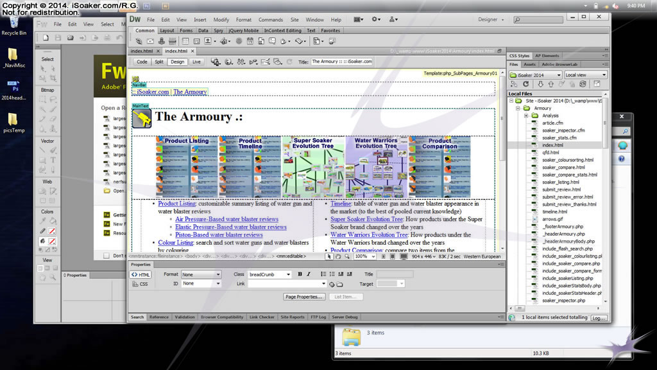
Task: Select the Text tool in Fireworks toolbox
Action: pyautogui.click(x=53, y=160)
